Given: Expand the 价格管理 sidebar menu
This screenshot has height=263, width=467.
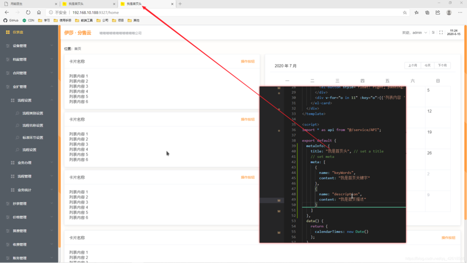Looking at the screenshot, I should [x=29, y=217].
